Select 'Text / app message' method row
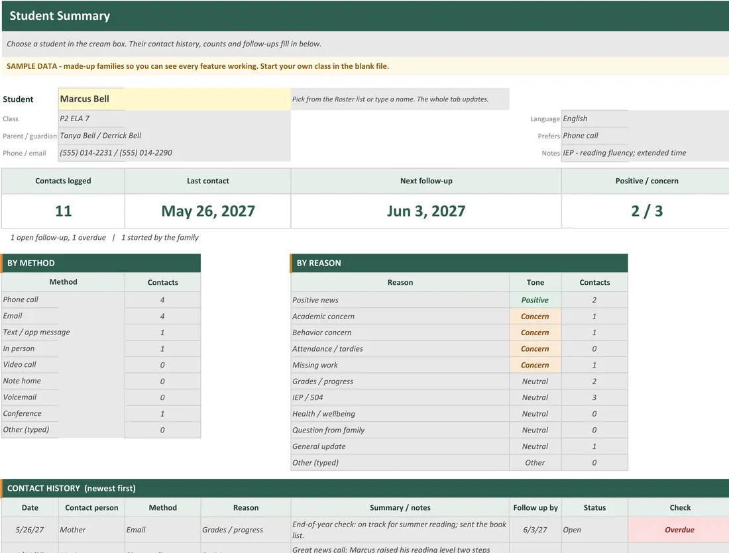The height and width of the screenshot is (553, 729). point(101,332)
